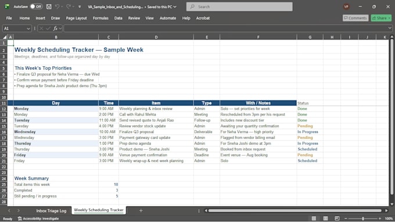
Task: Switch to Page Break Preview icon
Action: click(x=337, y=218)
